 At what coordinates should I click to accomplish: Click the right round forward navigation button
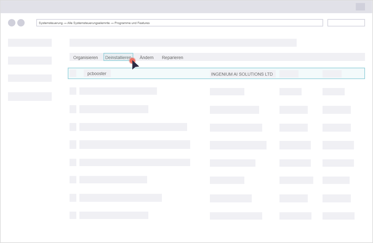(x=21, y=23)
